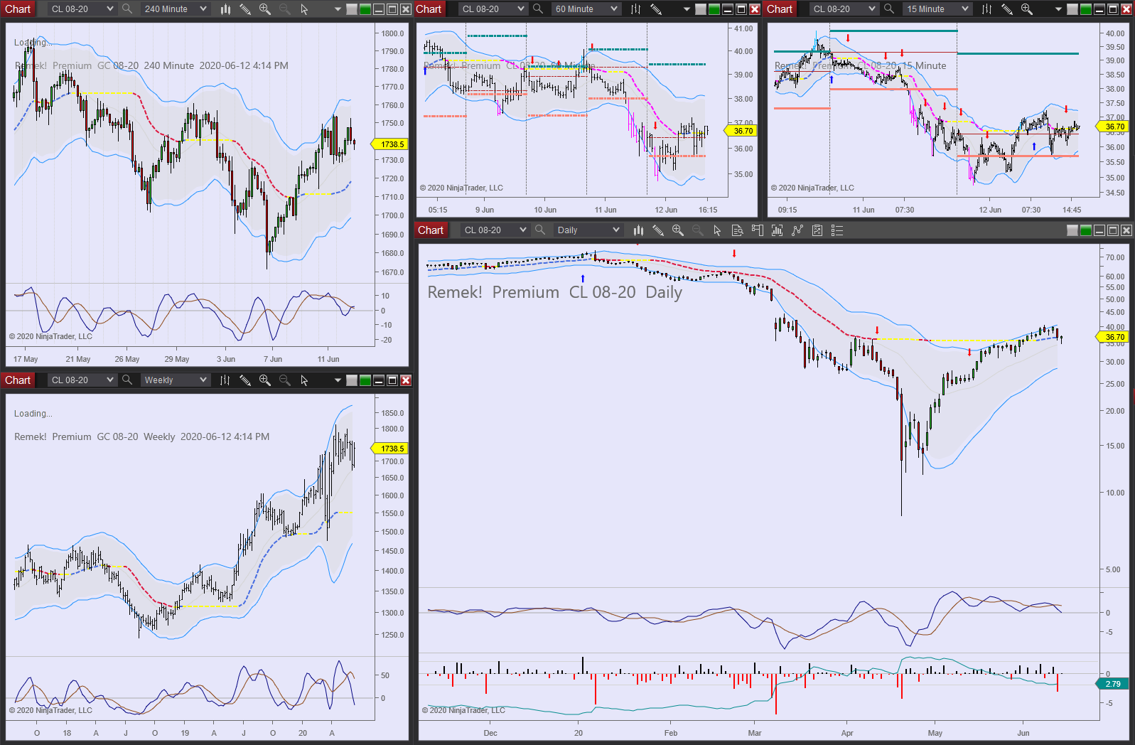This screenshot has width=1135, height=745.
Task: Select the cursor pointer in 240 Minute chart
Action: 305,9
